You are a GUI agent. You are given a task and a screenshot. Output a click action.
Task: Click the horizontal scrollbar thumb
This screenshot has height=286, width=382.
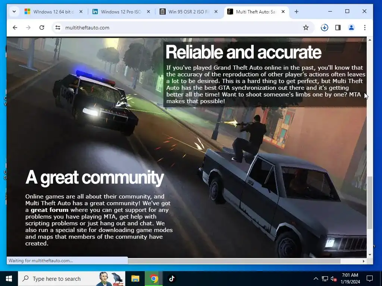click(234, 261)
